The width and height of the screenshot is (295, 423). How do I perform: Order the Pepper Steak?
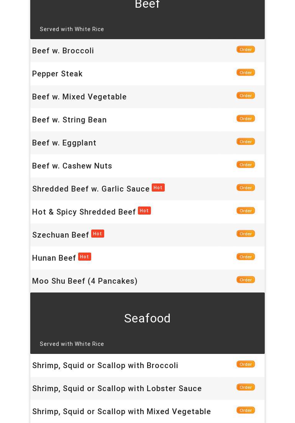coord(246,73)
